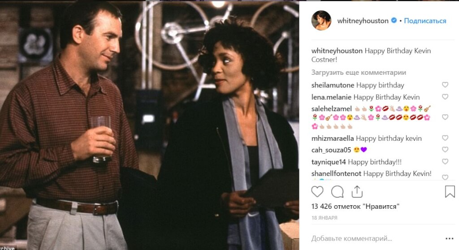Click the 18 ЯНВАРЯ post date
This screenshot has width=459, height=250.
pos(325,218)
